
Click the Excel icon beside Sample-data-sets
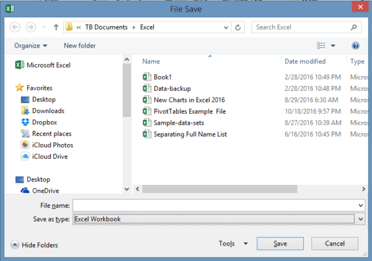point(147,122)
